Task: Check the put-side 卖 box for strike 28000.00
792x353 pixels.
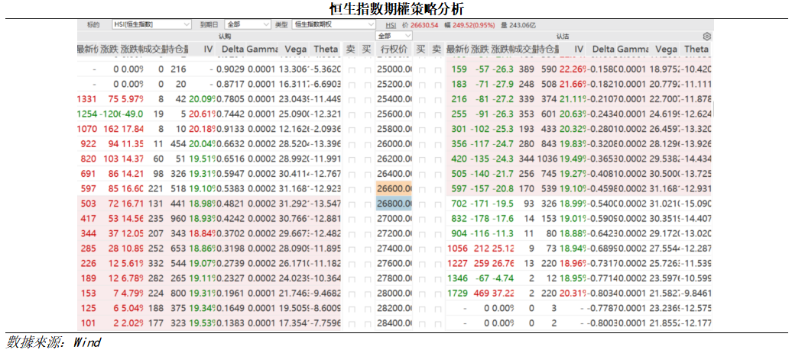Action: pyautogui.click(x=437, y=293)
